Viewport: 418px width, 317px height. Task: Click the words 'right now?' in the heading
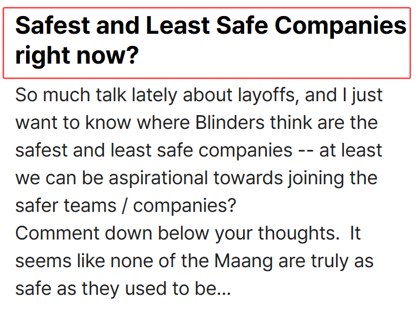coord(77,55)
